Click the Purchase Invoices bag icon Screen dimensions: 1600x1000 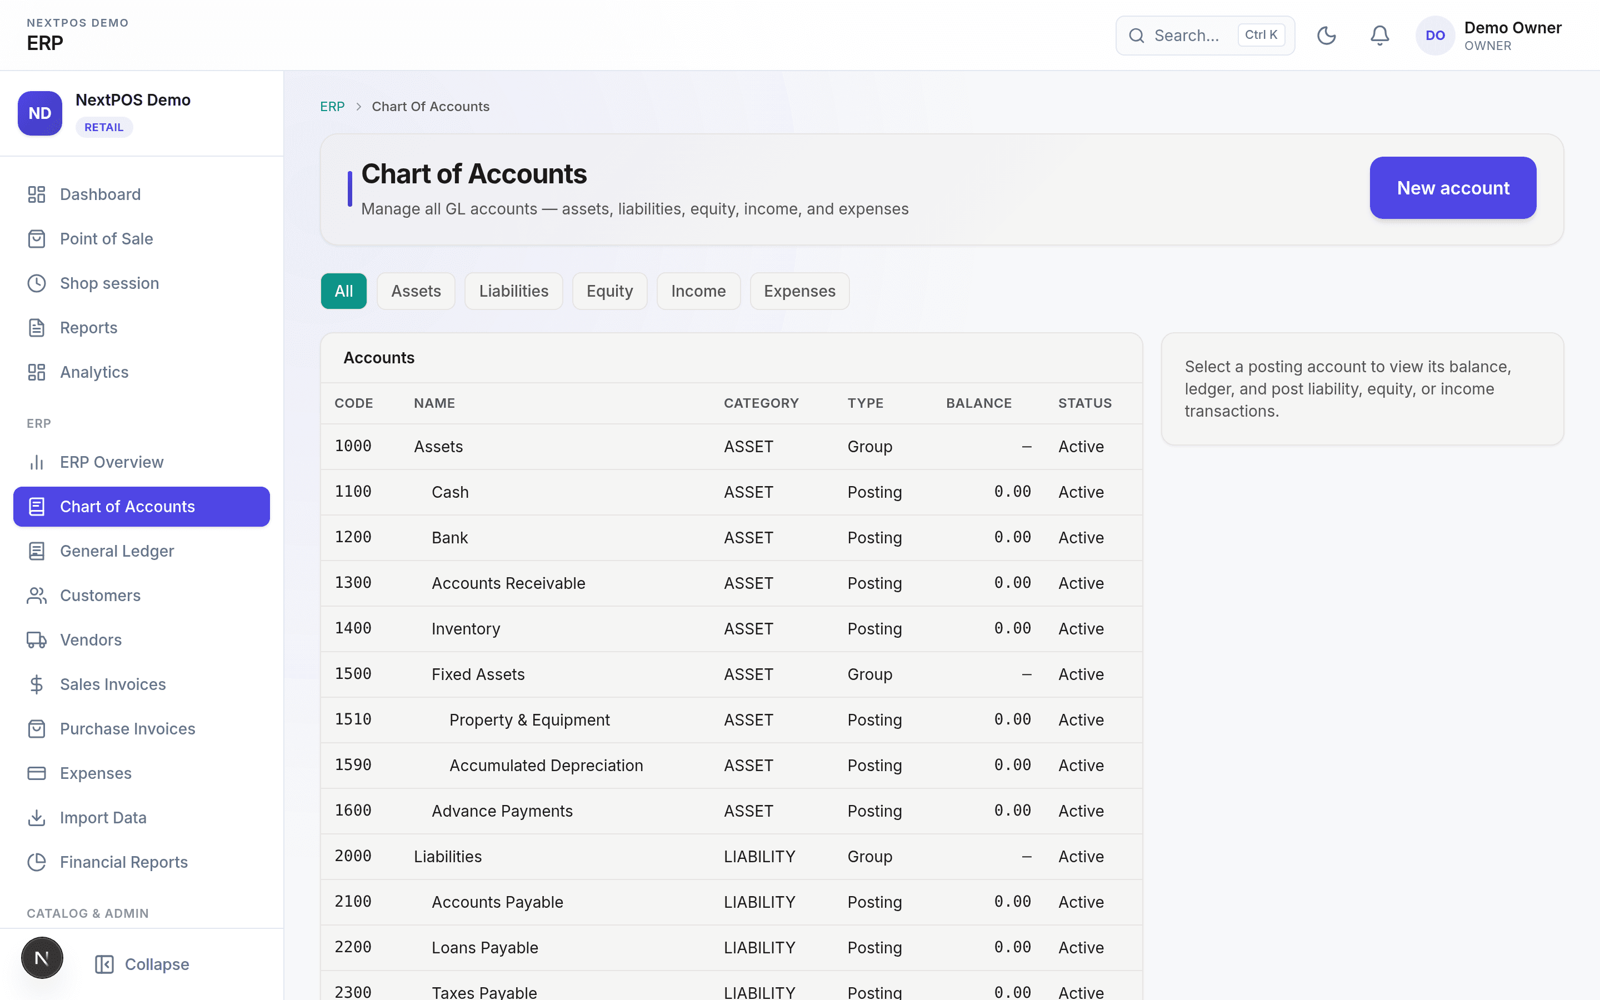pos(36,729)
